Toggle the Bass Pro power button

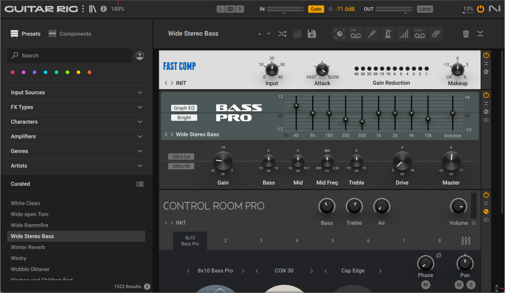[486, 95]
